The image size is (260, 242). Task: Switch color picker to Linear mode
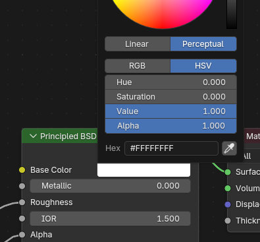tap(138, 44)
